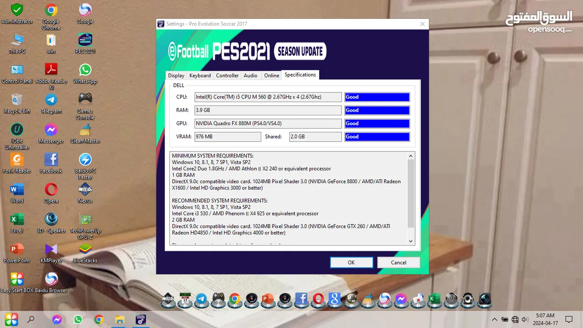Confirm settings with the OK button
583x328 pixels.
(351, 262)
